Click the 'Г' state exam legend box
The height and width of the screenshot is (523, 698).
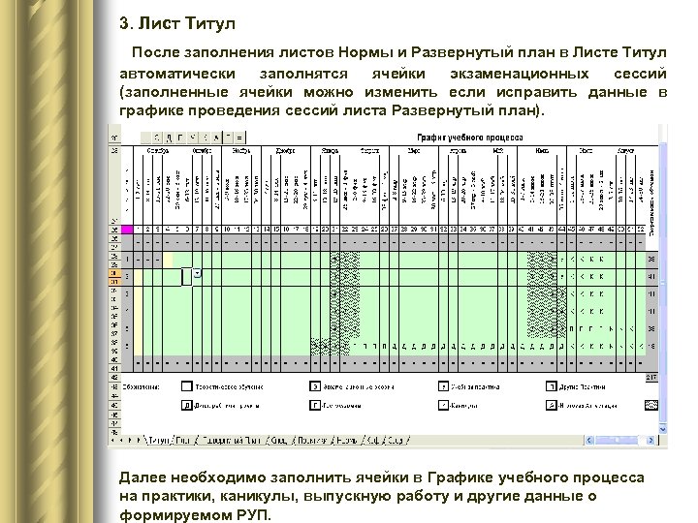coord(315,405)
